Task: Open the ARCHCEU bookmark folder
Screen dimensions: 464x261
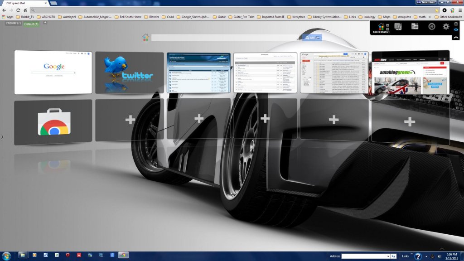Action: (x=46, y=17)
